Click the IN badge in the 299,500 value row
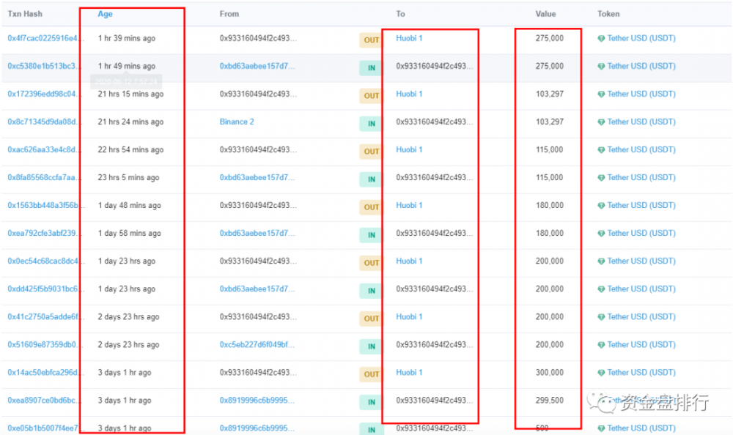This screenshot has width=733, height=435. [372, 402]
